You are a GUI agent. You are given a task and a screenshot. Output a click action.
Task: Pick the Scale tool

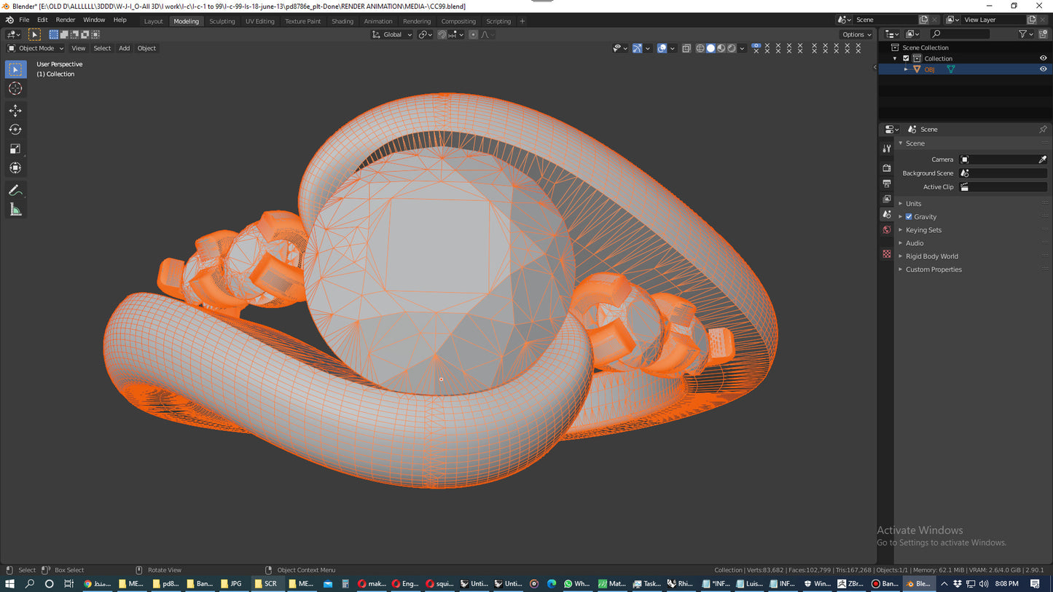tap(15, 149)
